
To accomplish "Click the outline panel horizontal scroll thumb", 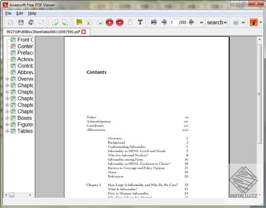I will point(12,195).
